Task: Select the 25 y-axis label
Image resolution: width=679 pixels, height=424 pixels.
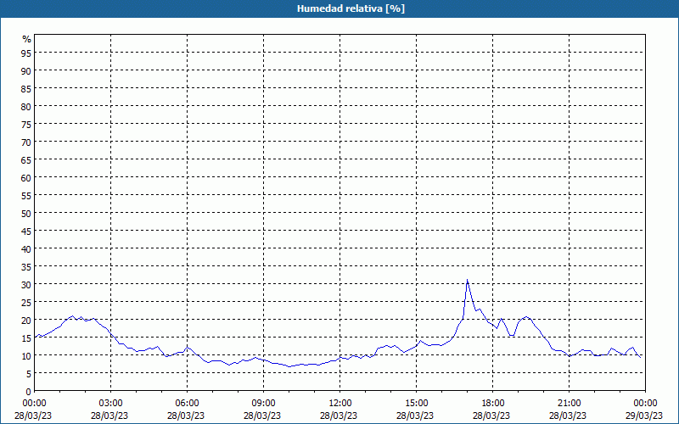Action: pos(26,303)
